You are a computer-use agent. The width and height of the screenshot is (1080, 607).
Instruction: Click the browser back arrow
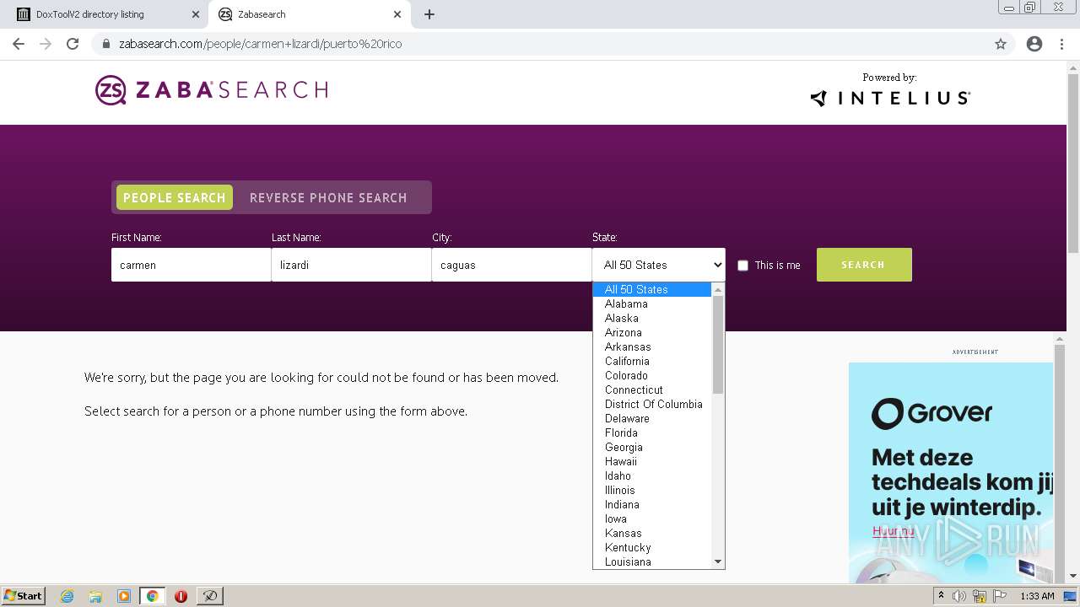coord(19,44)
